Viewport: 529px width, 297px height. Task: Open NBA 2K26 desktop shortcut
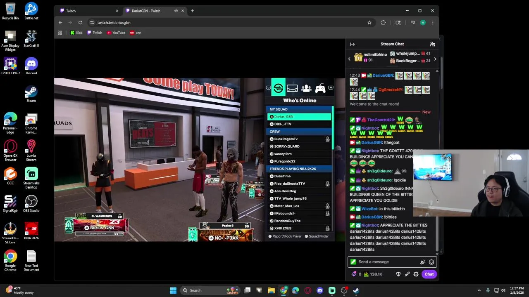(31, 231)
